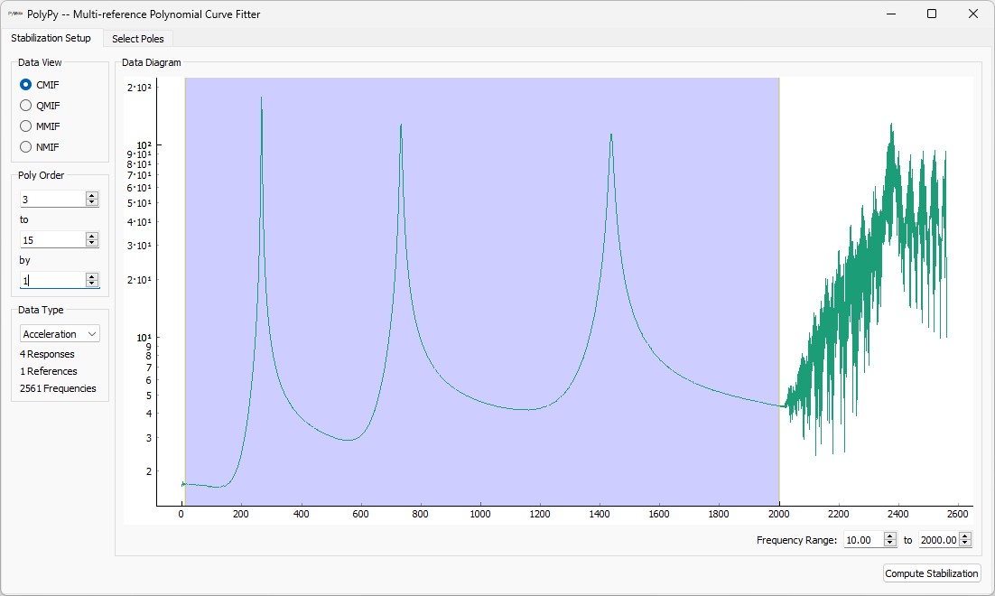The height and width of the screenshot is (596, 995).
Task: Increment the poly order step size
Action: 91,276
